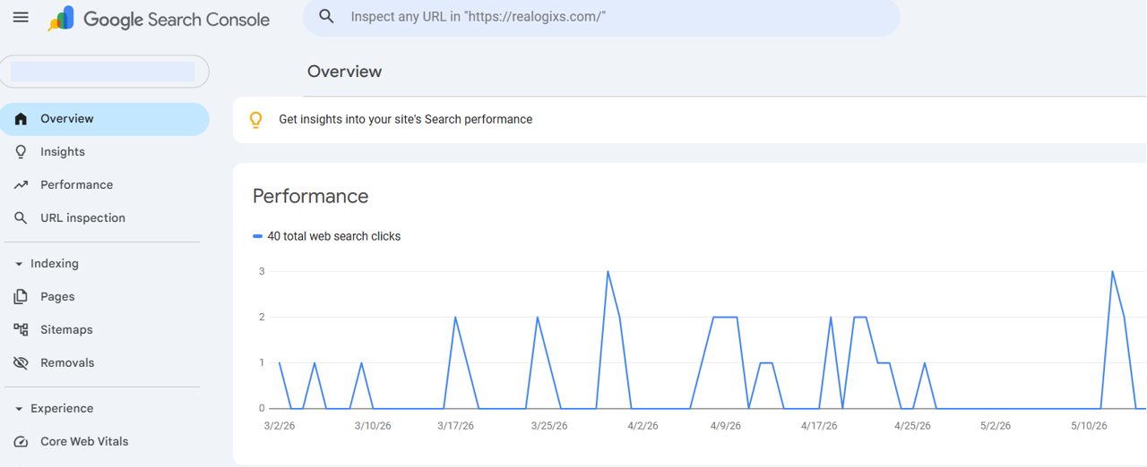Screen dimensions: 1147x467
Task: Click the 3/10/26 date axis label
Action: click(373, 426)
